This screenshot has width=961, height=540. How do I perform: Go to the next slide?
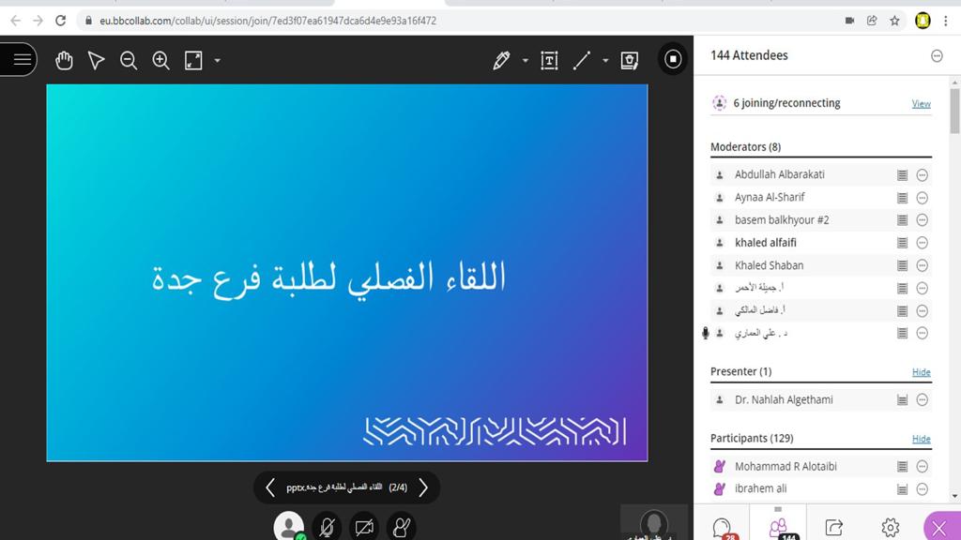(x=423, y=487)
